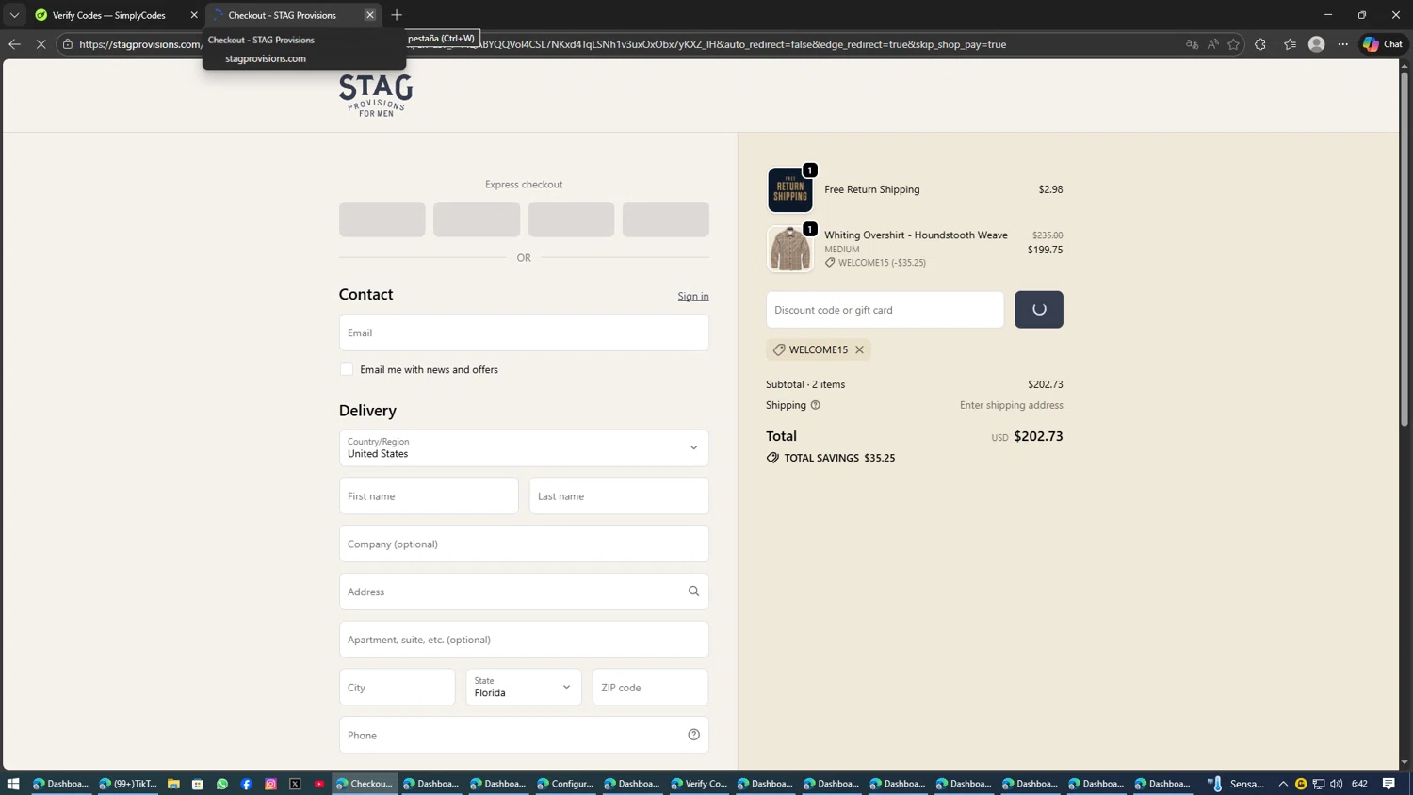Show hidden system tray icons

[1283, 784]
